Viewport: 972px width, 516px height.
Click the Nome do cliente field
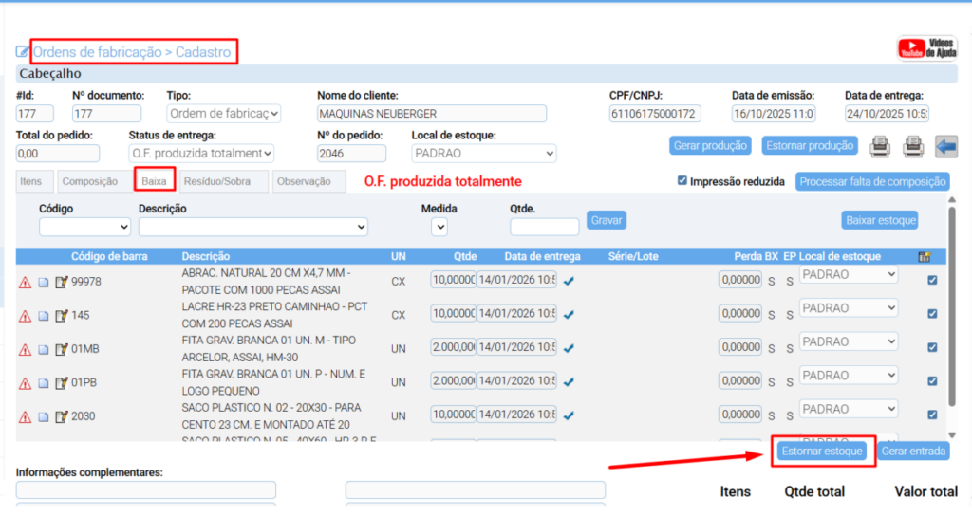point(432,114)
